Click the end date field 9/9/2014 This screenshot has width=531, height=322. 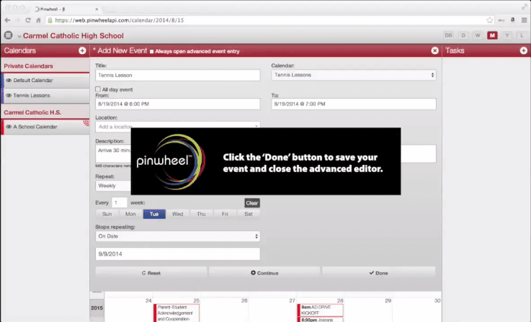coord(178,254)
